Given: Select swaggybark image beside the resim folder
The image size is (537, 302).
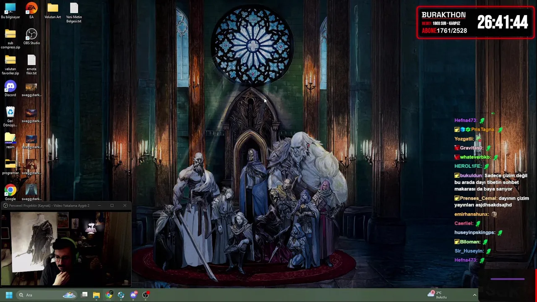Looking at the screenshot, I should point(31,141).
